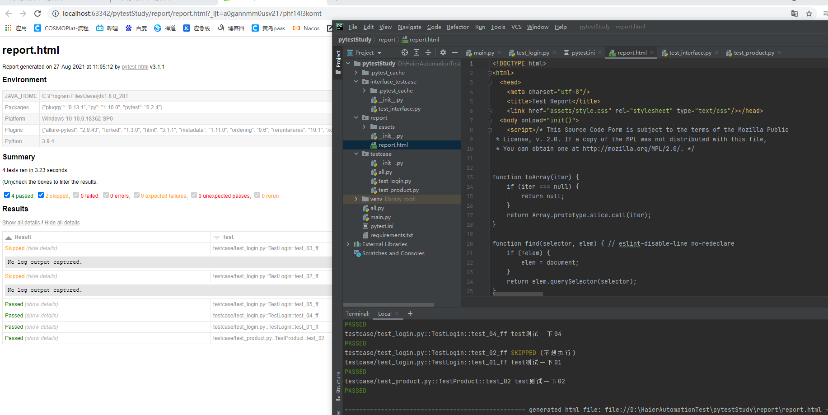The height and width of the screenshot is (415, 828).
Task: Switch to the test_interface.py editor tab
Action: (690, 53)
